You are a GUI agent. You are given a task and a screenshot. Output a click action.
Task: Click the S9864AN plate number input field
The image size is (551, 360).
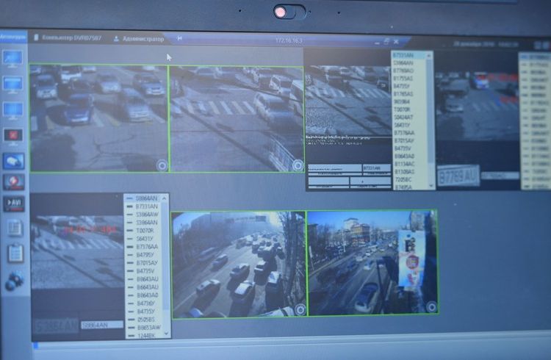[102, 325]
